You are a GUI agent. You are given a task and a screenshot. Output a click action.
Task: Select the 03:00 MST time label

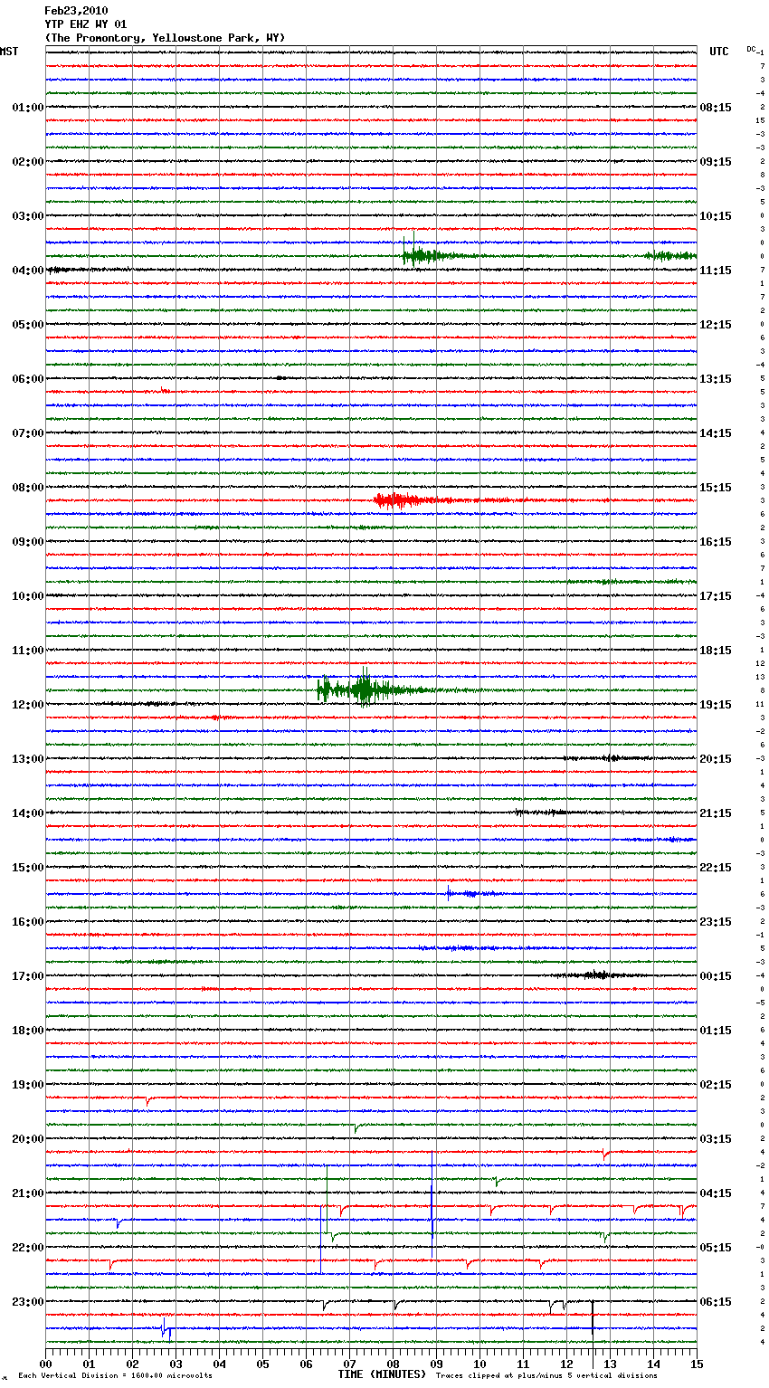pos(27,216)
